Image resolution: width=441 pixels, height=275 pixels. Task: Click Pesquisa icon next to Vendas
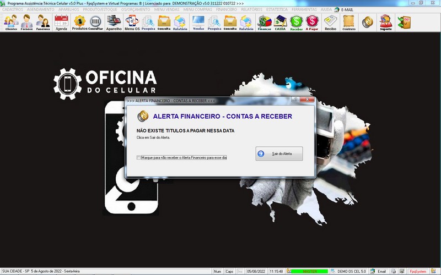[214, 23]
